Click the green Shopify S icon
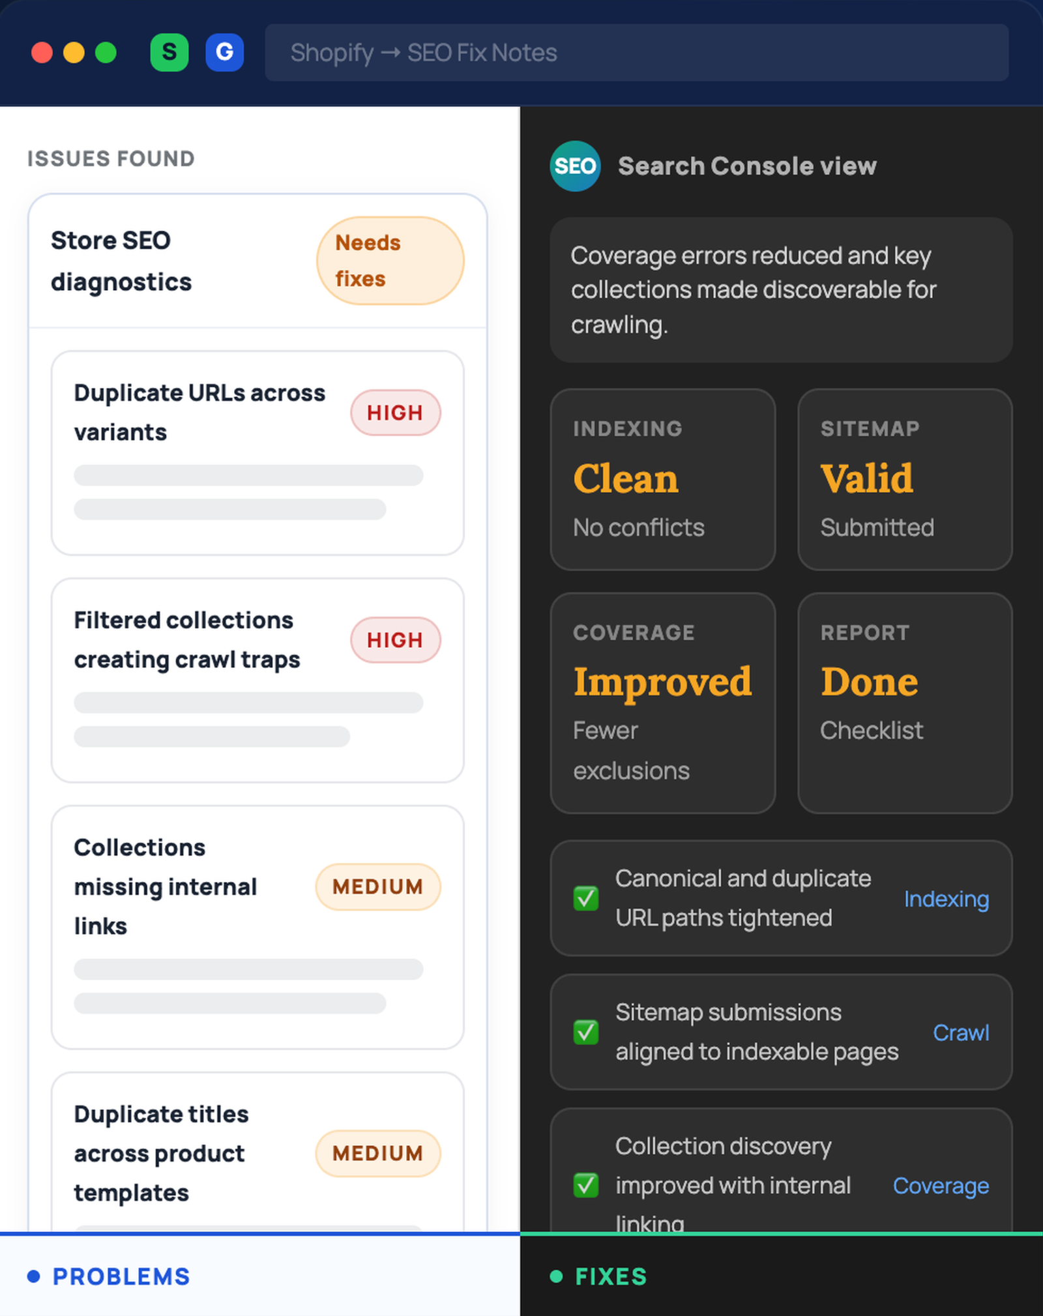 point(169,52)
